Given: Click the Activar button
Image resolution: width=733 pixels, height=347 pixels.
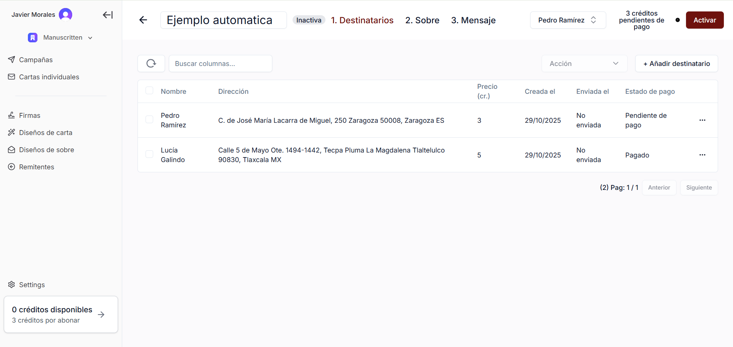Looking at the screenshot, I should tap(705, 20).
